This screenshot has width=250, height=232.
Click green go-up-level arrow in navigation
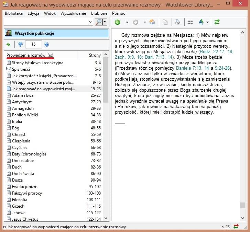pos(9,44)
